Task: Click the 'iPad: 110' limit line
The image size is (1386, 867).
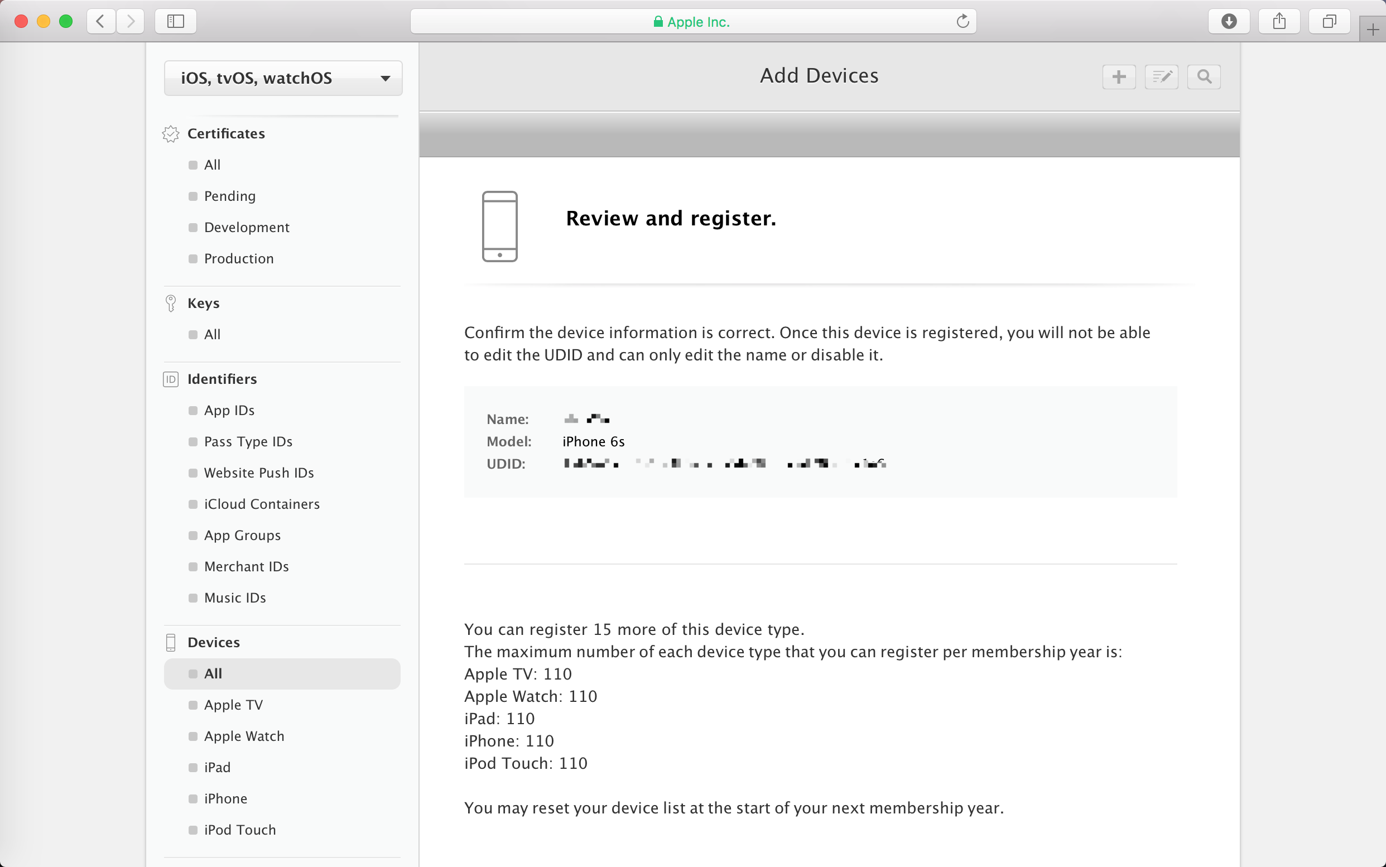Action: 499,719
